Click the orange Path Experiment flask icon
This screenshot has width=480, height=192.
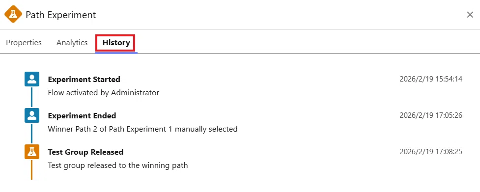pyautogui.click(x=13, y=14)
